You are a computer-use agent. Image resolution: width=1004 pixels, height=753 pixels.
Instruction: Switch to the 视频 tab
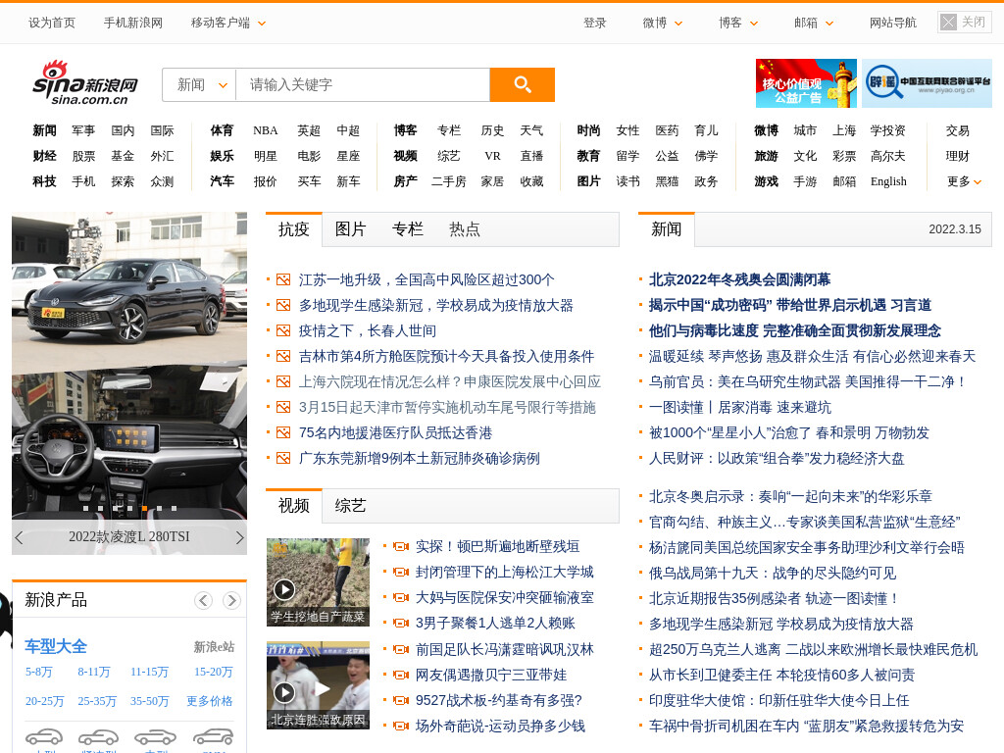[294, 506]
